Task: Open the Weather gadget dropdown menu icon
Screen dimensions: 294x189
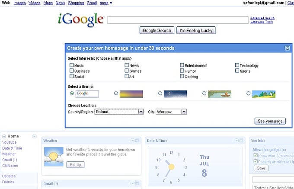Action: click(x=133, y=141)
